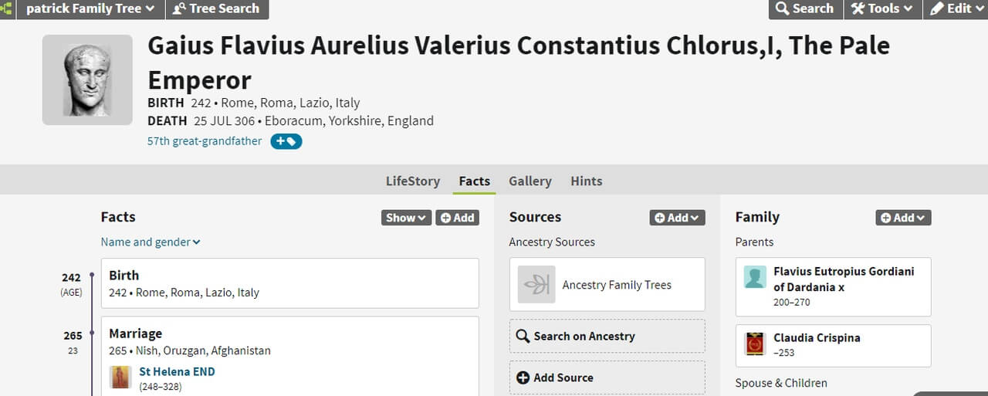Open the Gallery tab
Viewport: 988px width, 396px height.
tap(530, 181)
